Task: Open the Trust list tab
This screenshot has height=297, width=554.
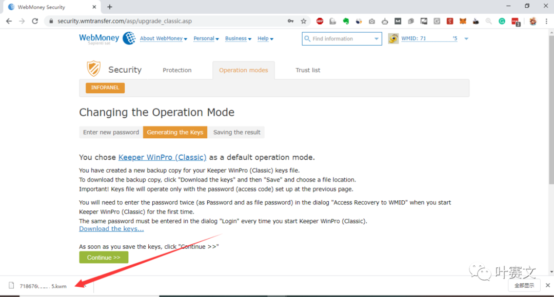Action: coord(308,70)
